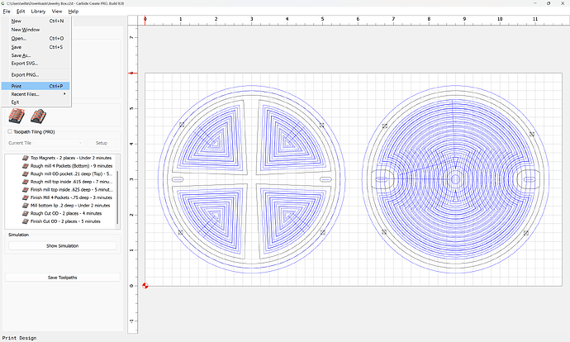Image resolution: width=570 pixels, height=342 pixels.
Task: Enable the Toolpath Tiling (PRO) checkbox
Action: [x=9, y=131]
